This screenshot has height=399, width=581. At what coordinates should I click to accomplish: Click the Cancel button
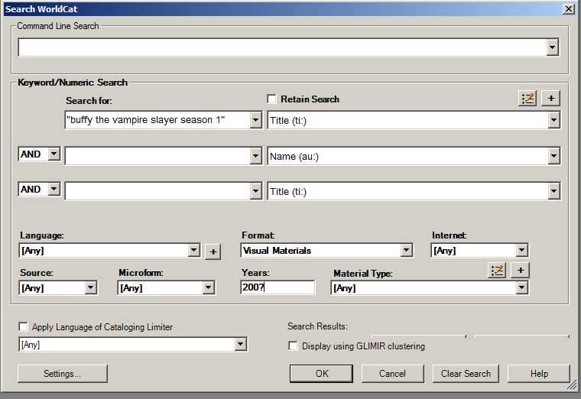[x=392, y=374]
